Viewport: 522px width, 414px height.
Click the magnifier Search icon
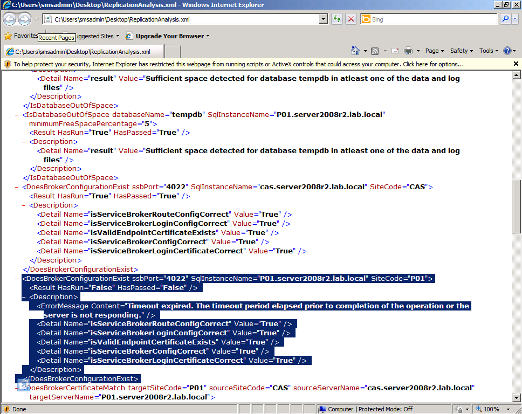click(x=505, y=19)
